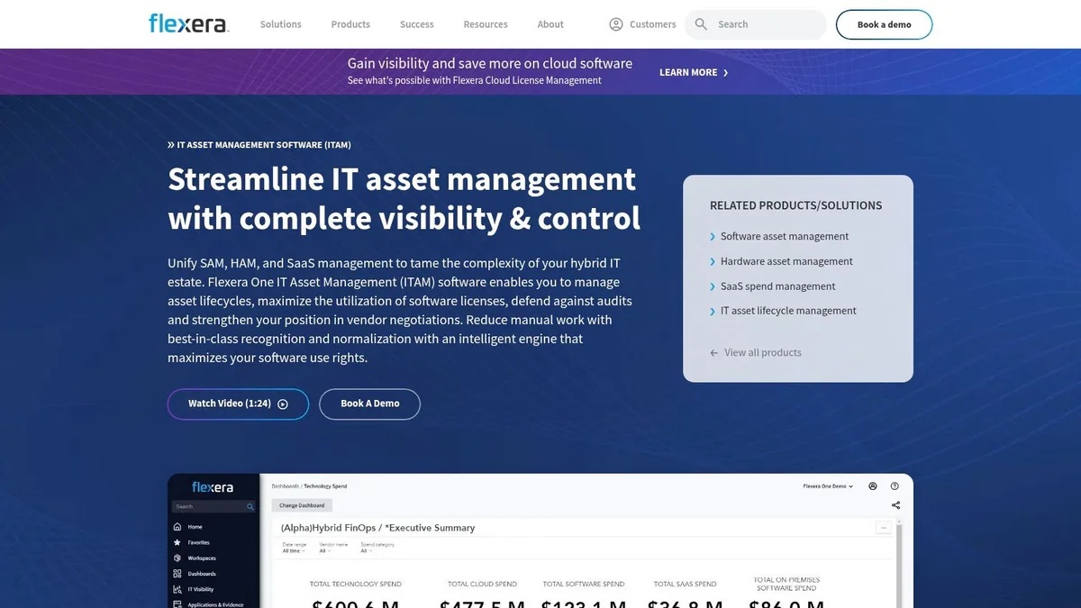Click the help question mark icon in dashboard
Screen dimensions: 1081x608
[x=895, y=486]
